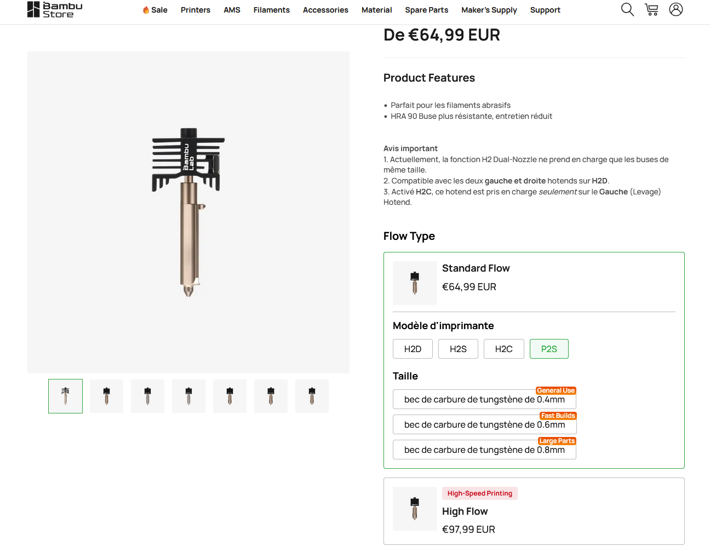Choose the 0.6mm tungsten carbide nozzle

pyautogui.click(x=484, y=425)
